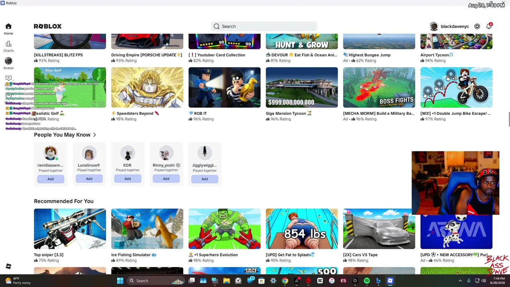The height and width of the screenshot is (287, 510).
Task: Open the notifications bell
Action: point(489,26)
